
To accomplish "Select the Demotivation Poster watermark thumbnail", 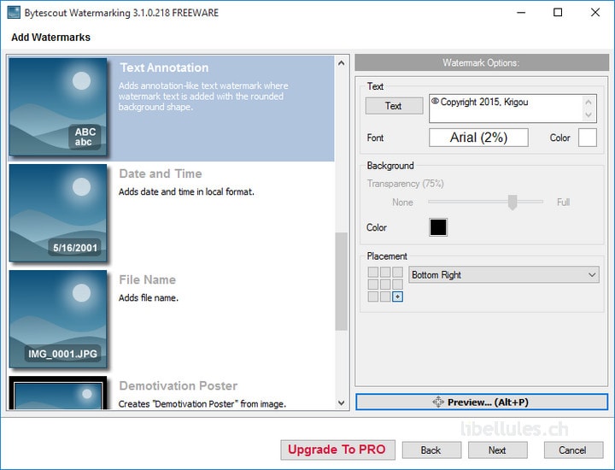I will click(58, 393).
